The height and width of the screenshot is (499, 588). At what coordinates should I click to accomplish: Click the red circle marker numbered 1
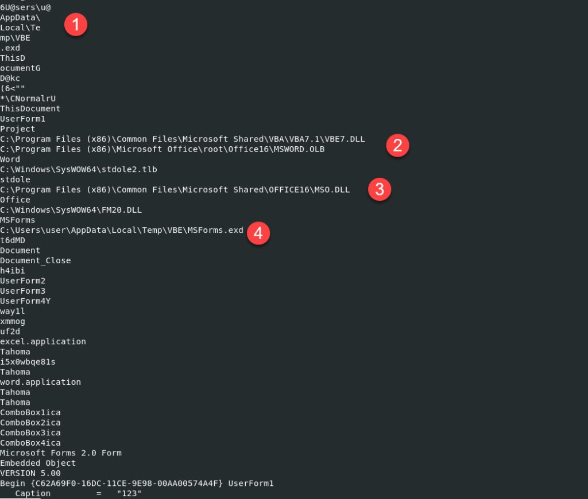[76, 25]
